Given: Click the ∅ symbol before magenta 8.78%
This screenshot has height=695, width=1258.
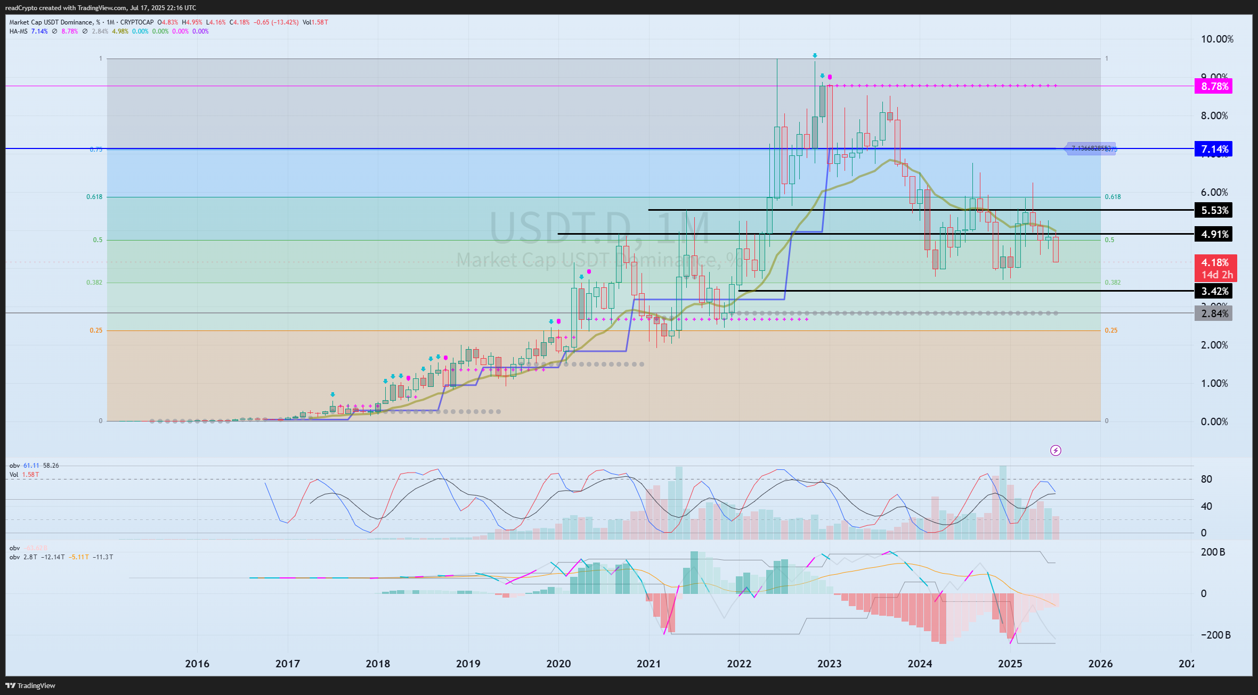Looking at the screenshot, I should 54,31.
